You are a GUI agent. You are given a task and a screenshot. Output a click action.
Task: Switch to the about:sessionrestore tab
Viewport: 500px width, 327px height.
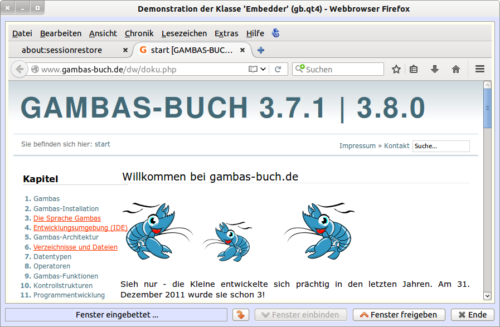pos(62,50)
